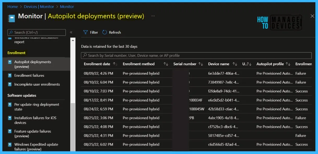Open Windows health attestation report
The width and height of the screenshot is (318, 154).
[x=36, y=40]
